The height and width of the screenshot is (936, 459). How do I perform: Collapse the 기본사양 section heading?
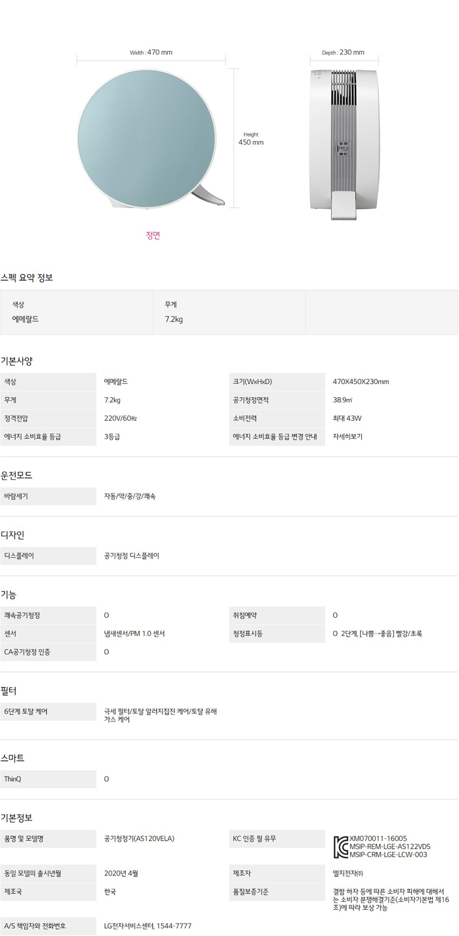[x=17, y=361]
